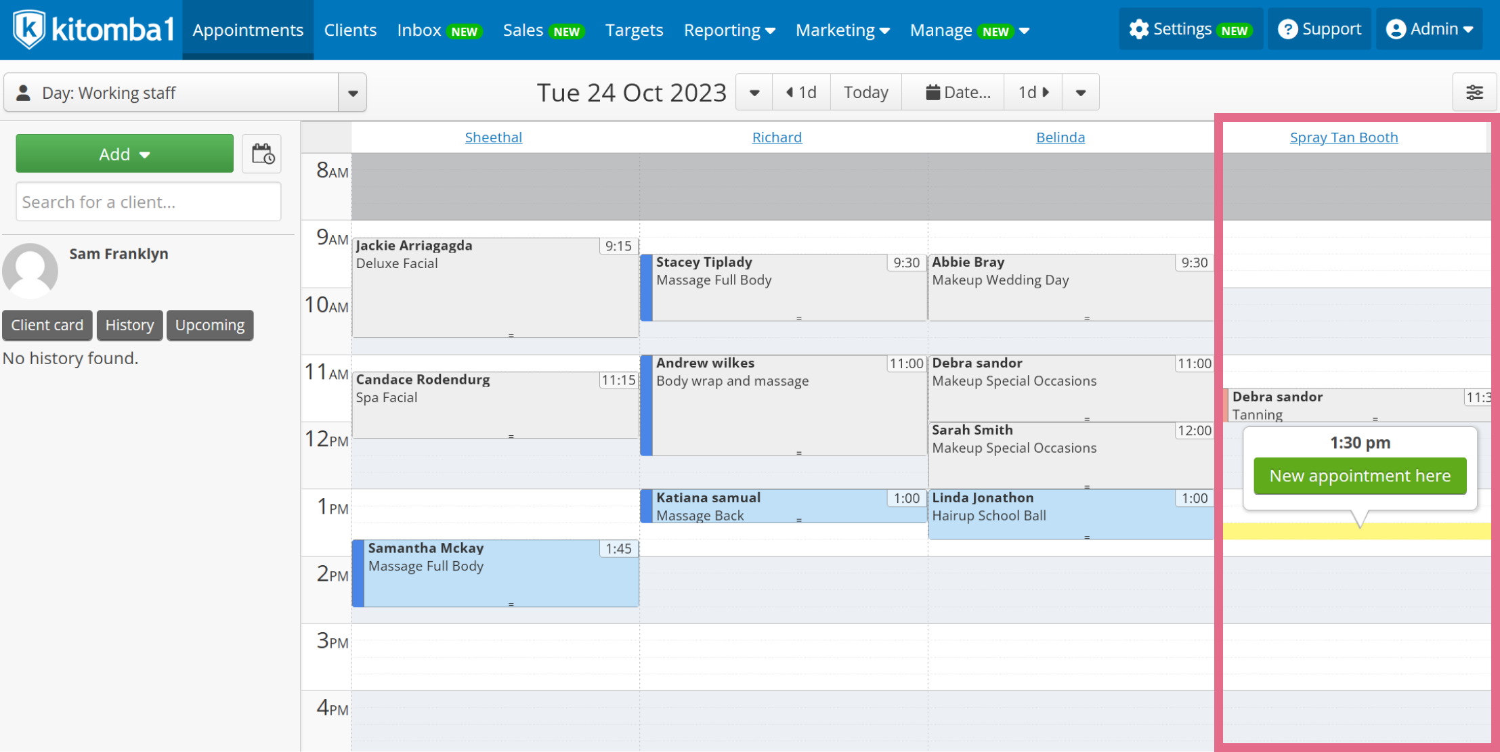Screen dimensions: 1500x752
Task: Open the Targets tab
Action: coord(634,30)
